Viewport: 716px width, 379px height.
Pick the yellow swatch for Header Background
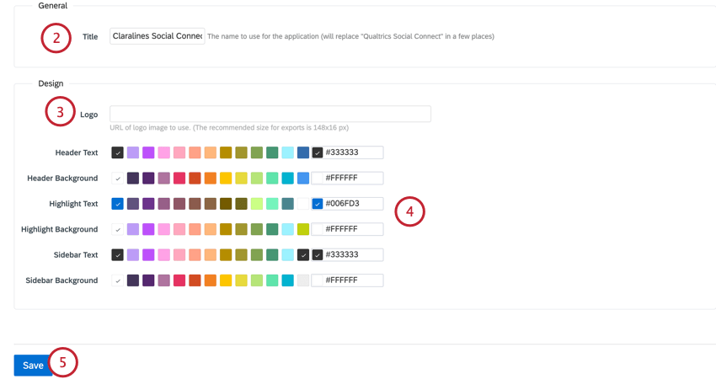point(226,178)
